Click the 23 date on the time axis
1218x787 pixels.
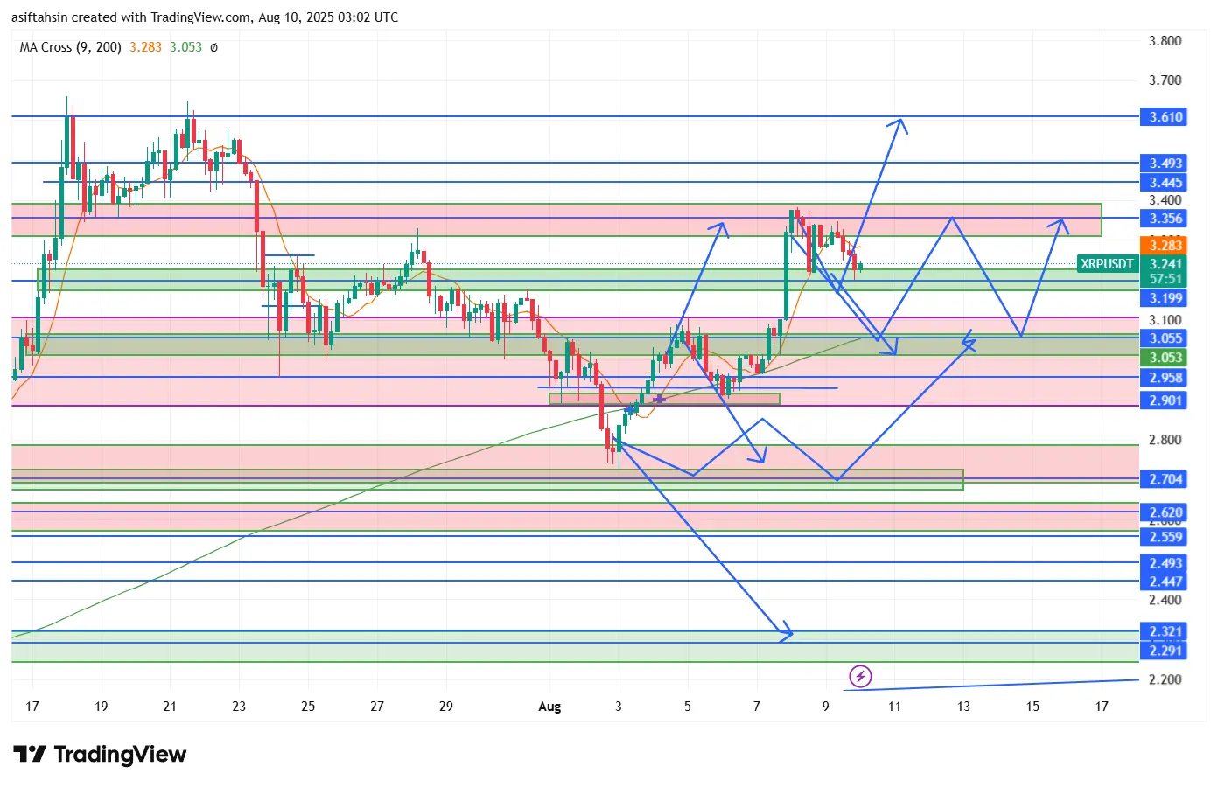239,707
